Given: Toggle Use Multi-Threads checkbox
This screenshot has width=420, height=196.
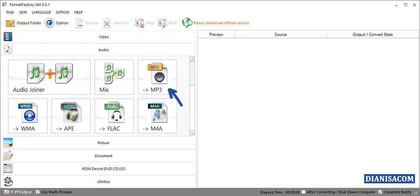Looking at the screenshot, I should (x=38, y=192).
